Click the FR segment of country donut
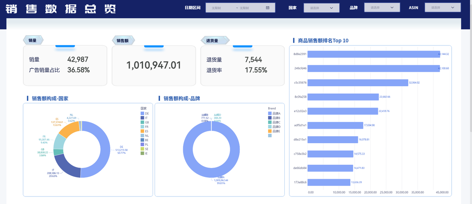This screenshot has height=204, width=472. point(59,142)
